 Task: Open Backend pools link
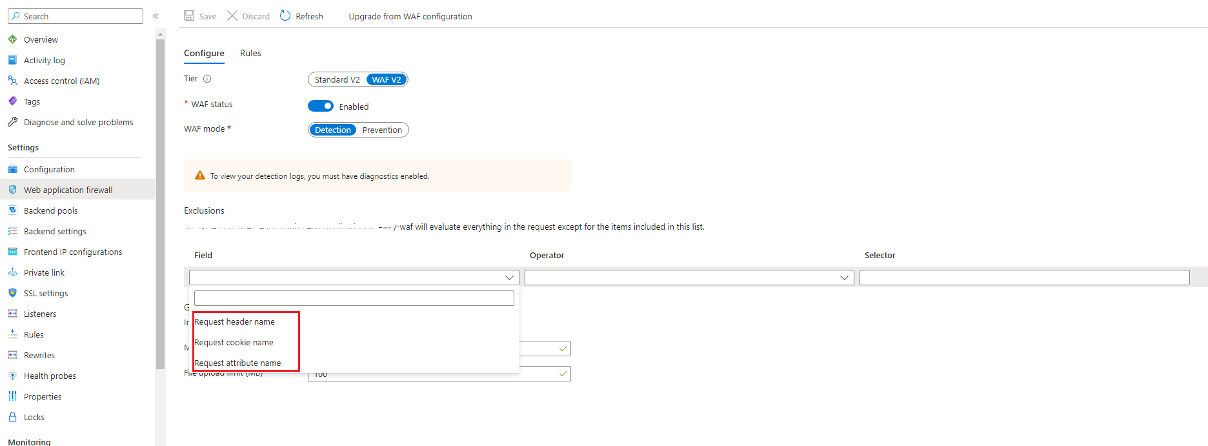point(51,210)
